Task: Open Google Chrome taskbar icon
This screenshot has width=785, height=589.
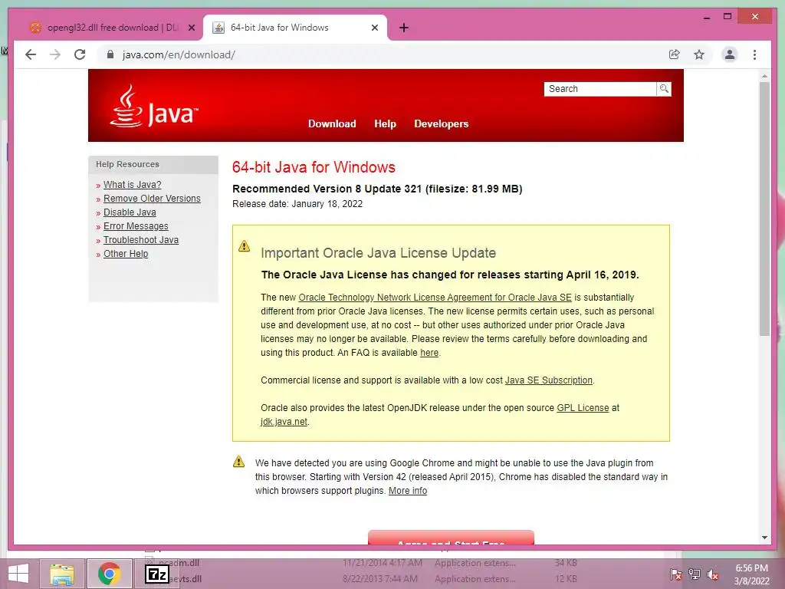Action: pos(109,574)
